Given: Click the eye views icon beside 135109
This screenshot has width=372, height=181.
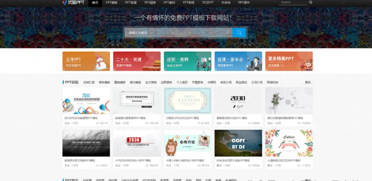Looking at the screenshot, I should (146, 123).
